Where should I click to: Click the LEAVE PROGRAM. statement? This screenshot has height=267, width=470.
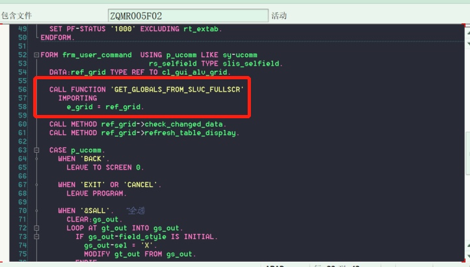coord(96,194)
